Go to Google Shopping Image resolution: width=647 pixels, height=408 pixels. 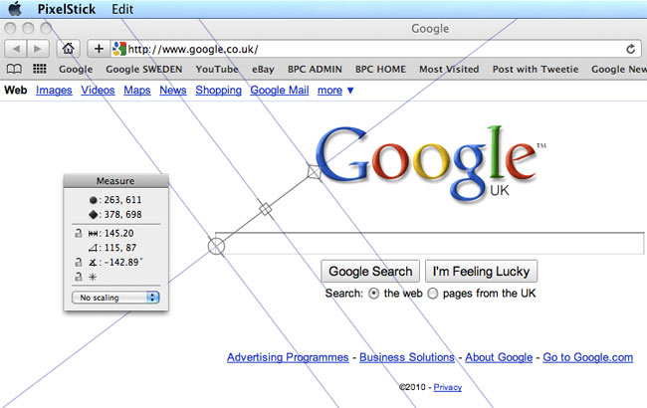[218, 90]
